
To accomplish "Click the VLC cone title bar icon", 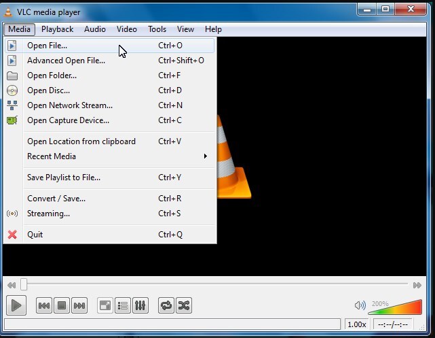I will (8, 12).
